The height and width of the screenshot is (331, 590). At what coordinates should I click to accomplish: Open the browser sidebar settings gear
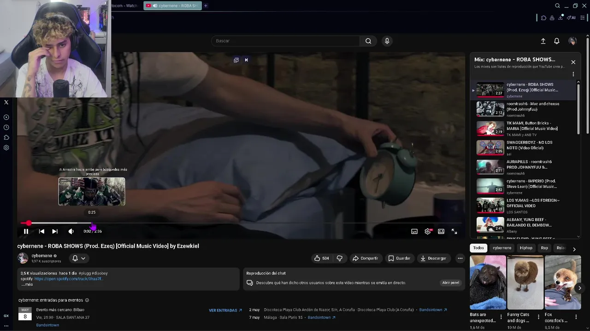[x=6, y=148]
